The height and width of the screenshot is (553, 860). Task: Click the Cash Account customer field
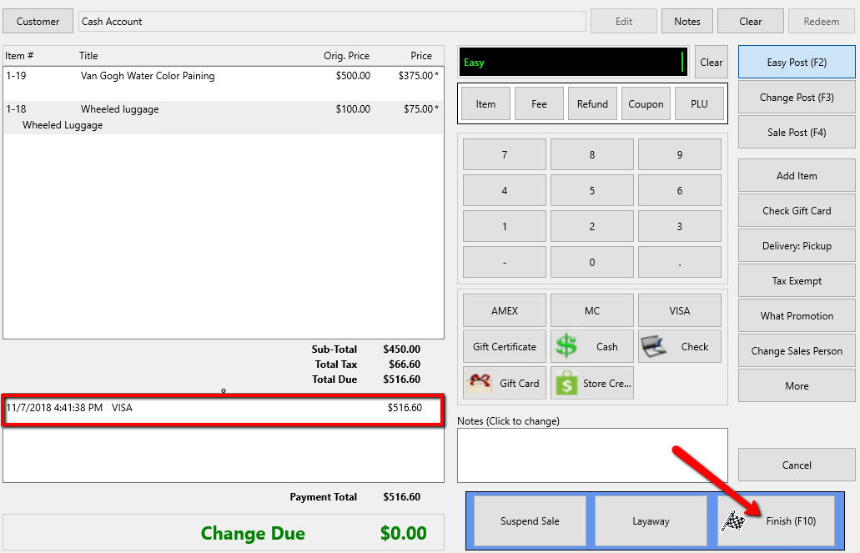pyautogui.click(x=332, y=22)
